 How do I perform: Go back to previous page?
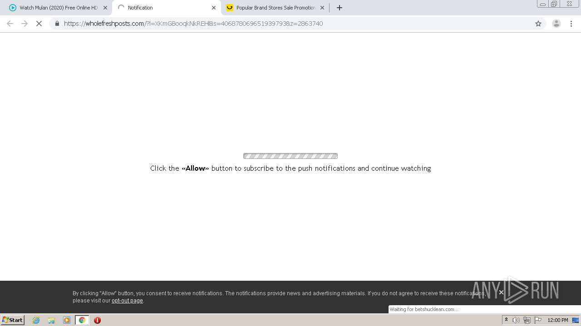10,24
